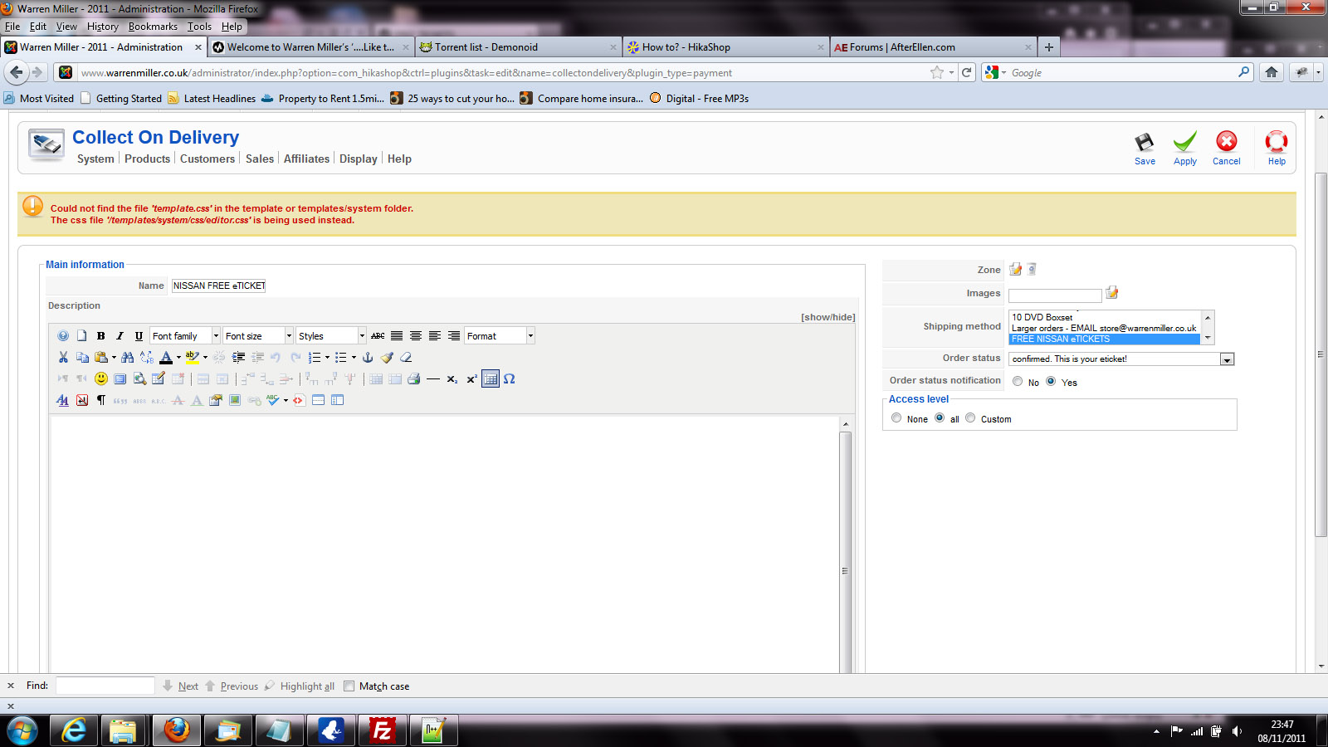Click the Save floppy disk icon
Screen dimensions: 1328x747
click(x=1145, y=142)
